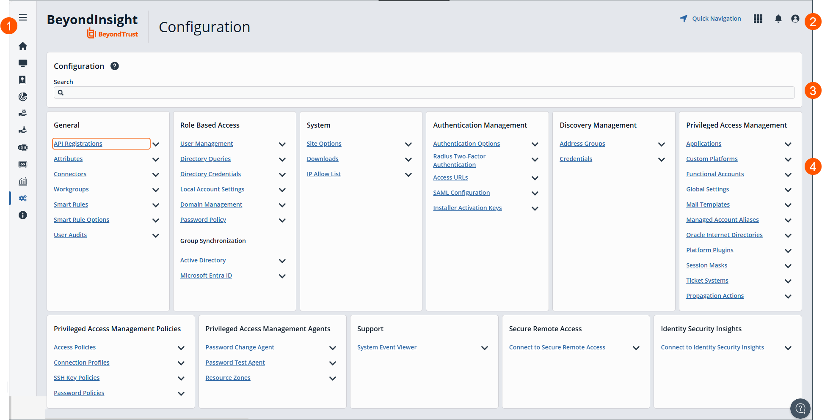Open Microsoft Entra ID link
Screen dimensions: 822x420
(206, 275)
